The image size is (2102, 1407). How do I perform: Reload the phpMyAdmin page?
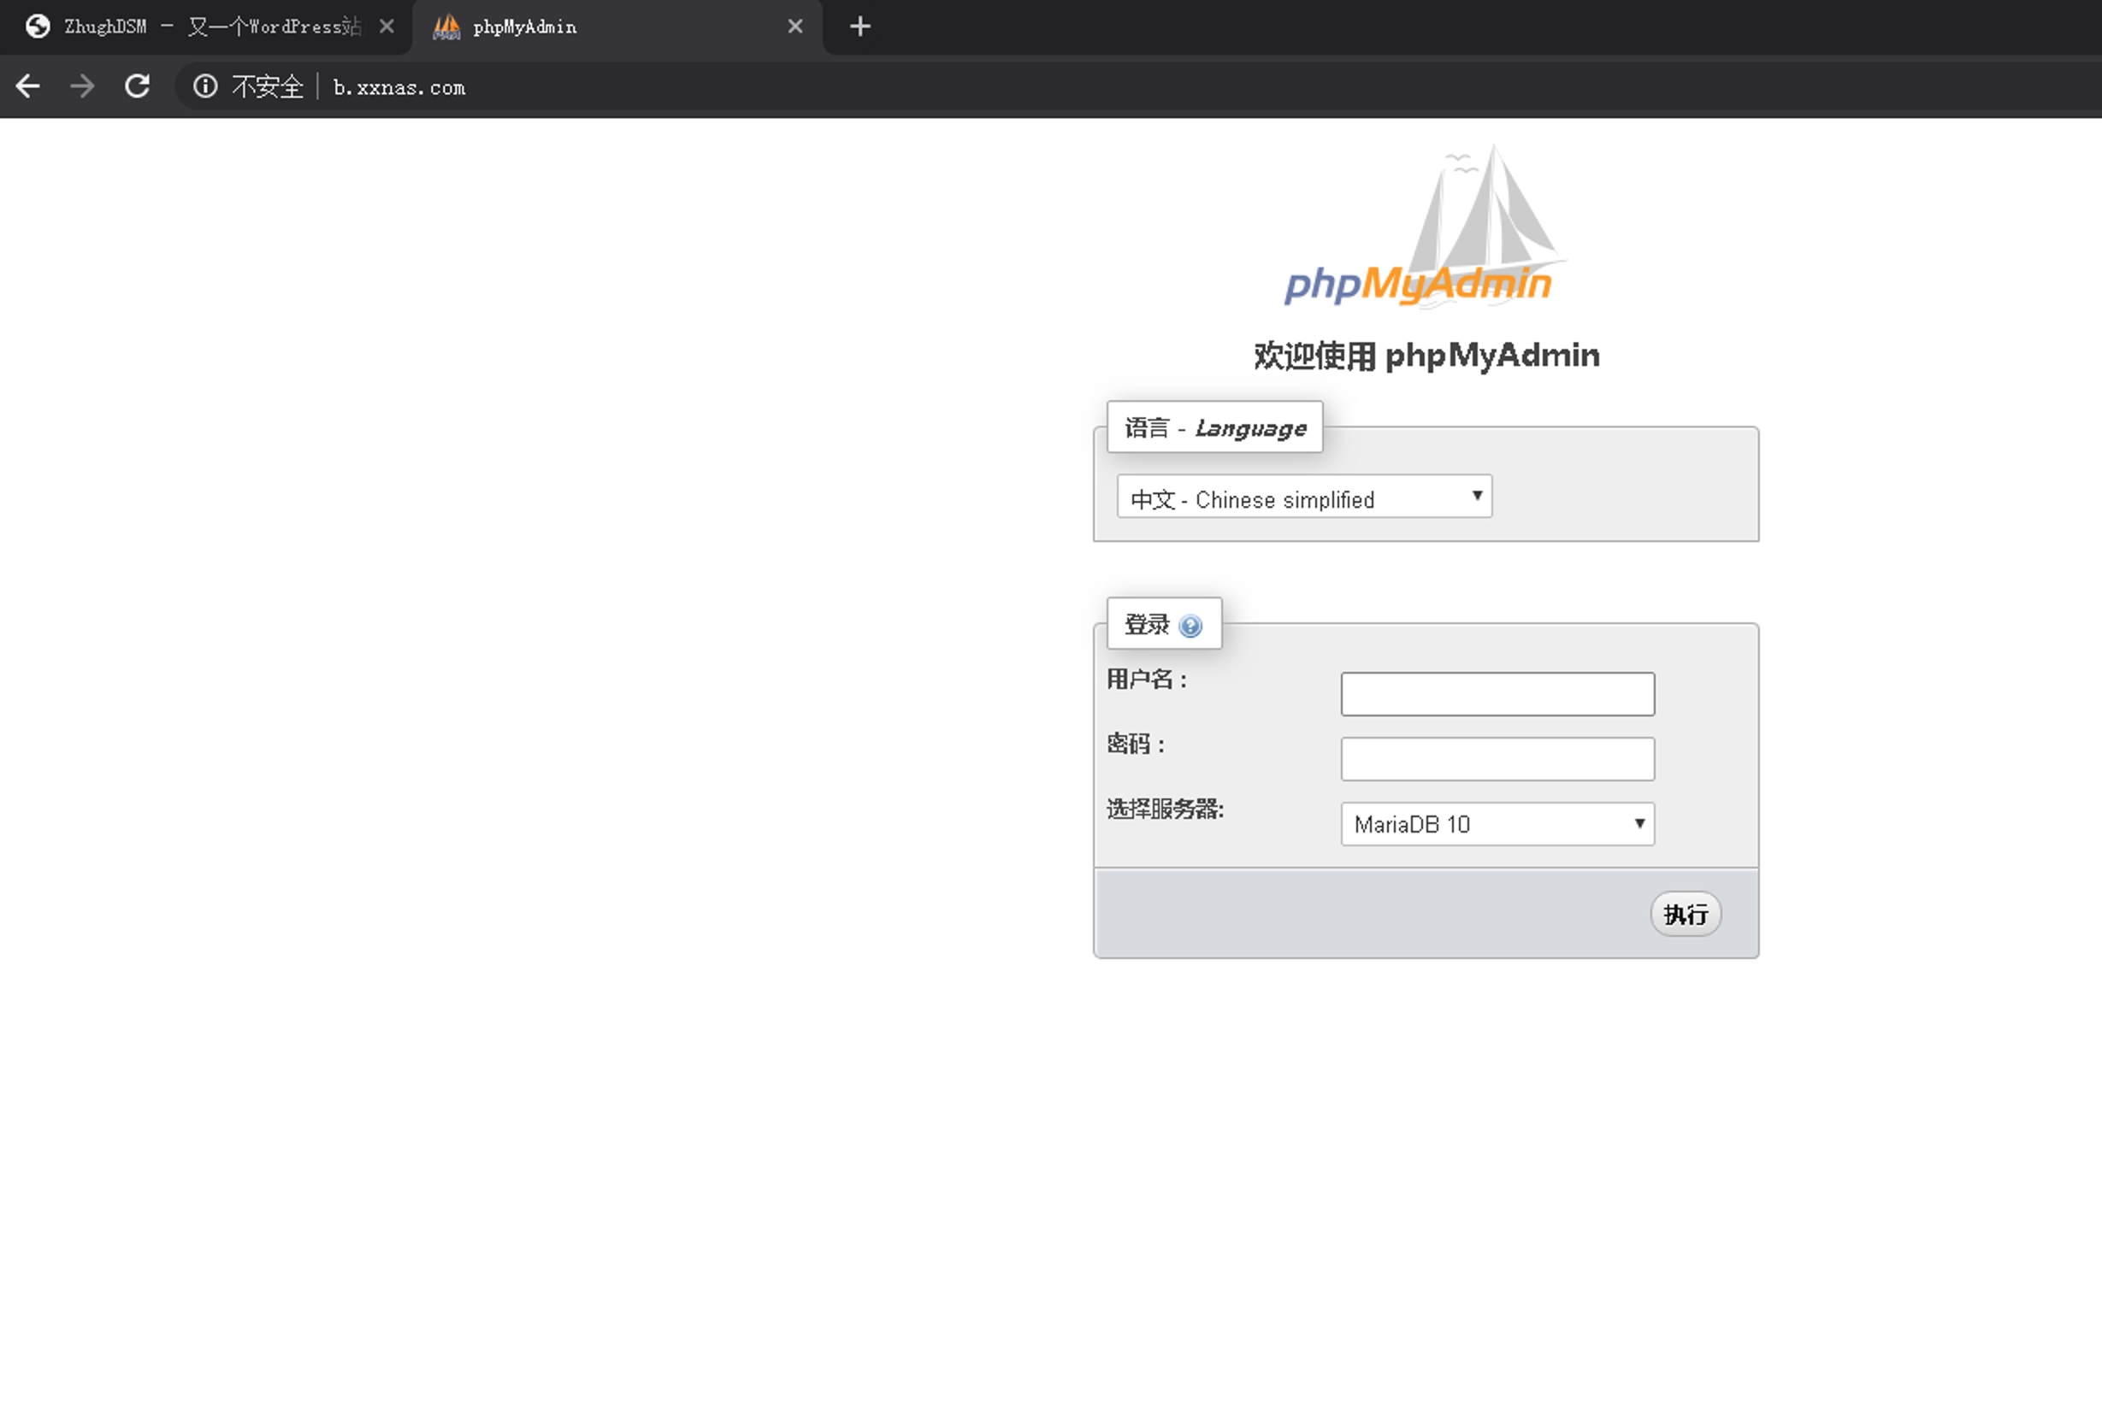coord(138,86)
